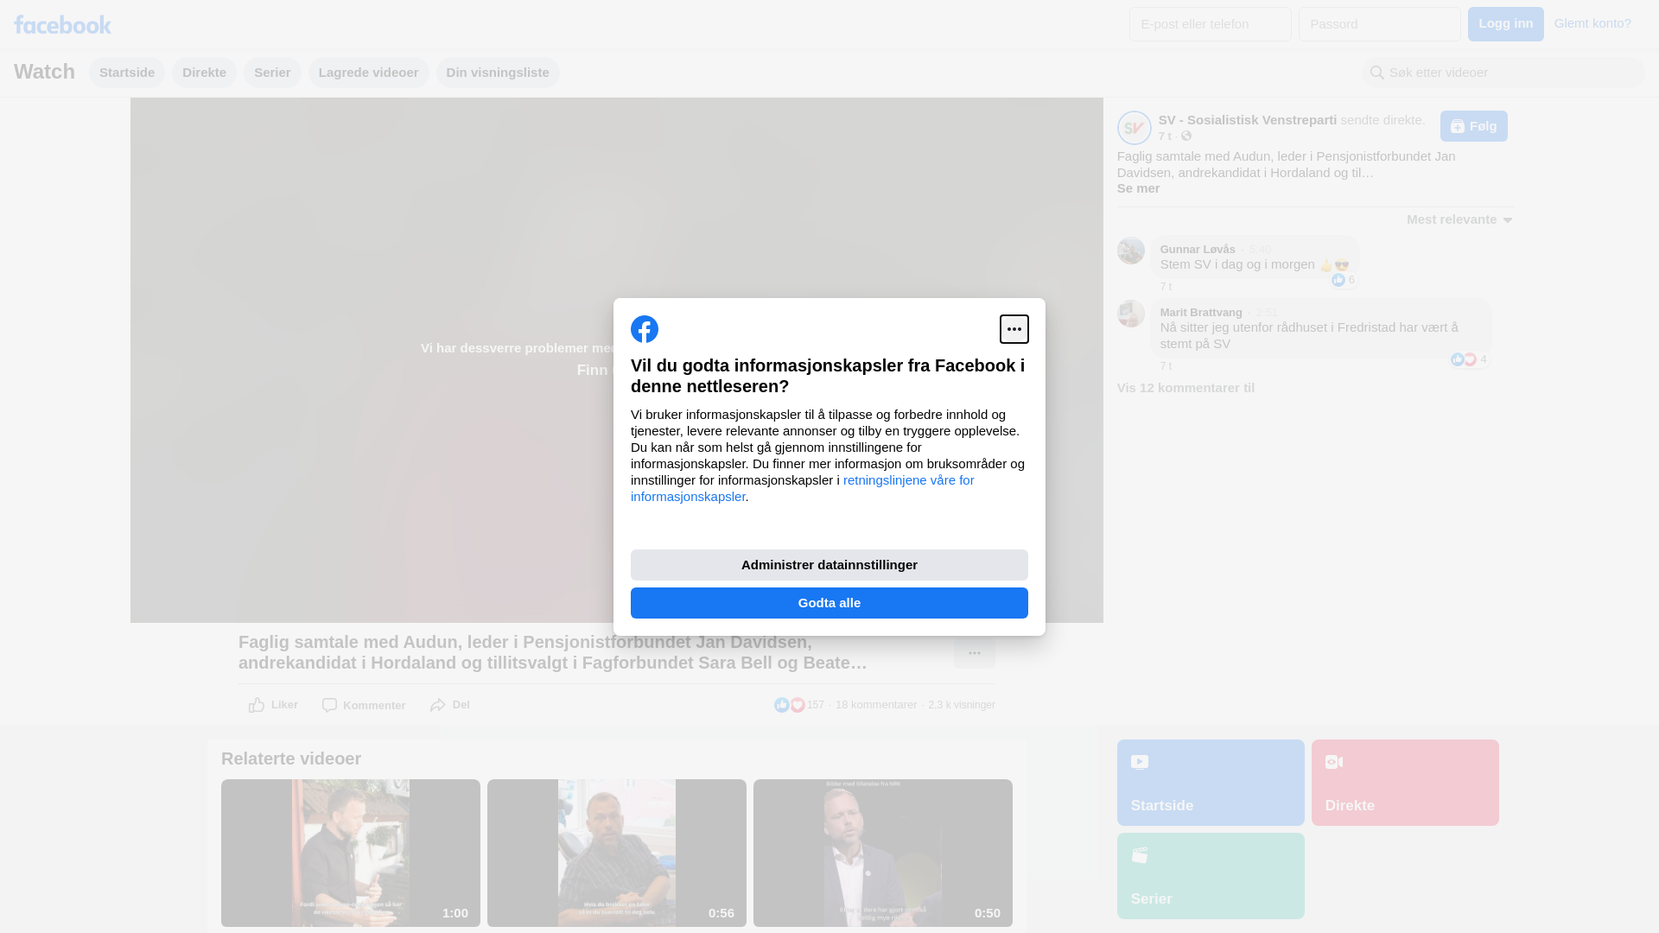Click the Logg inn button
This screenshot has height=933, width=1659.
[x=1505, y=24]
